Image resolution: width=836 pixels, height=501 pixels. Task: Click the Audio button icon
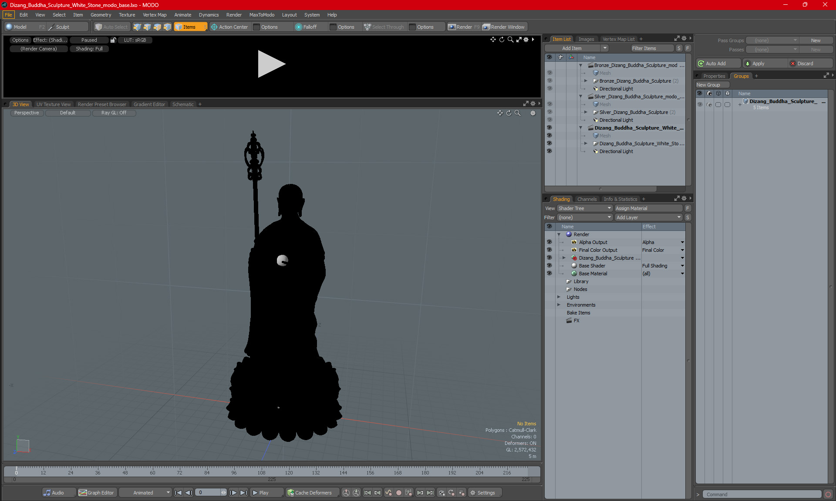(x=47, y=493)
